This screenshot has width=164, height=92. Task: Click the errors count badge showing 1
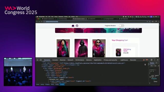tap(147, 60)
